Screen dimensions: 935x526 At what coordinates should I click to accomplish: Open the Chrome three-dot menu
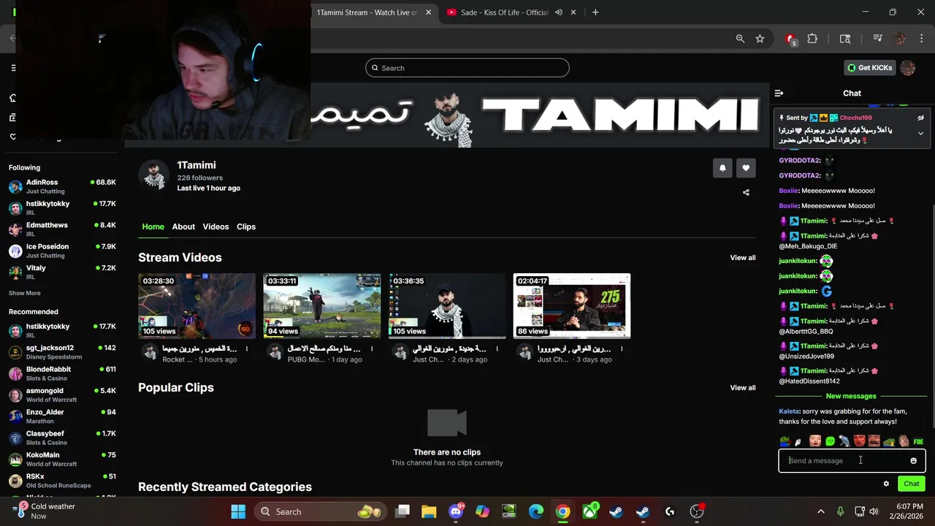pyautogui.click(x=920, y=39)
